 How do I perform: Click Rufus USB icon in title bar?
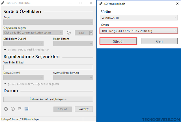tap(3, 3)
